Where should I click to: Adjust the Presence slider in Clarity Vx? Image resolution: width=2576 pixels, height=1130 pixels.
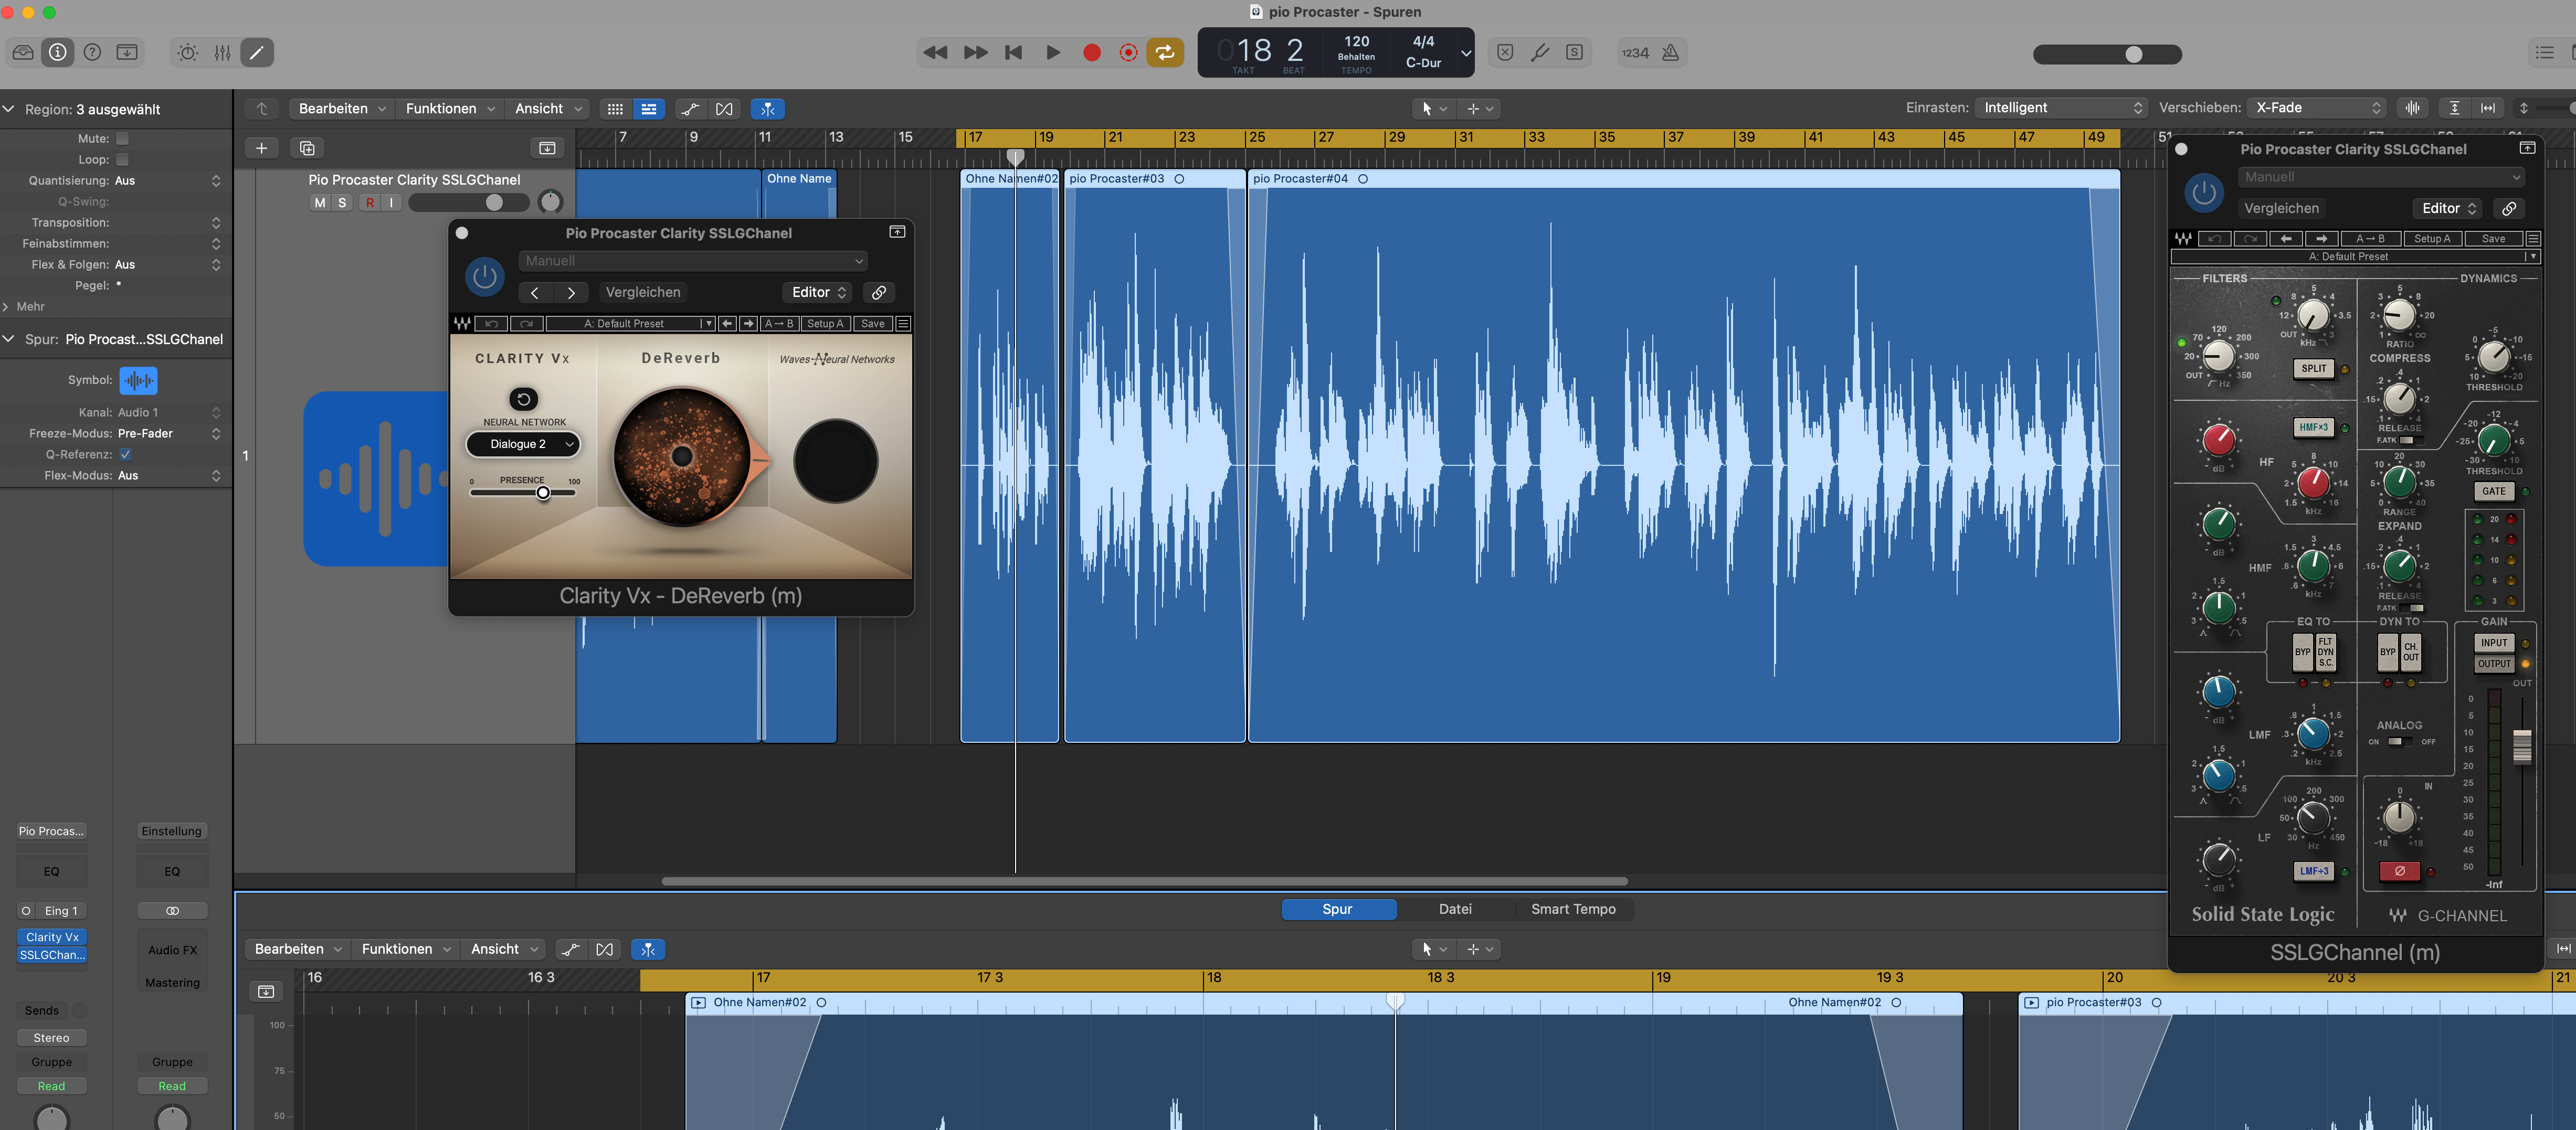coord(543,493)
